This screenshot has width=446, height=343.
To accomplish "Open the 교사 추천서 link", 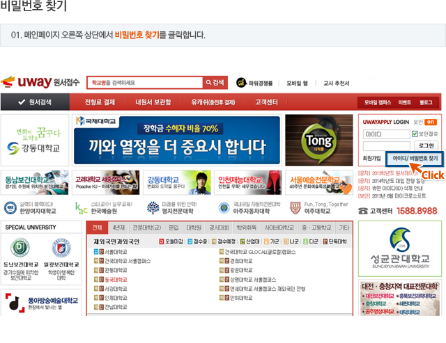I will [336, 83].
